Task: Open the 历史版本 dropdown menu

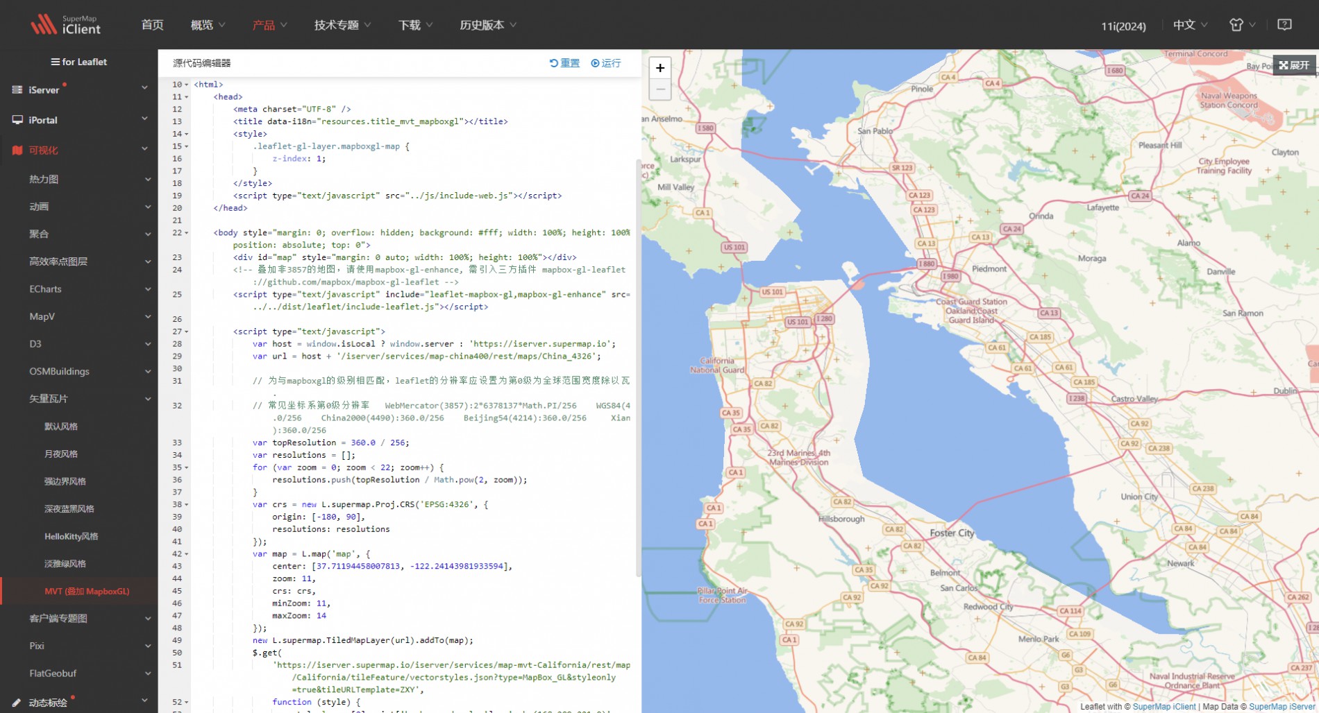Action: pyautogui.click(x=488, y=25)
